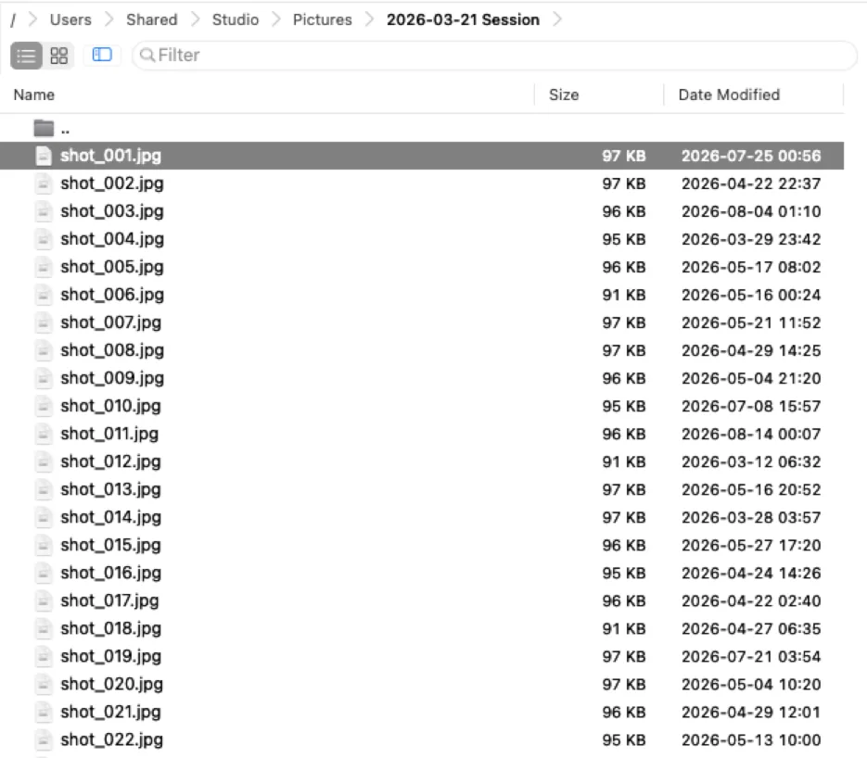Click date 2026-05-27 17:20 of shot_015.jpg
Viewport: 867px width, 758px height.
[751, 545]
